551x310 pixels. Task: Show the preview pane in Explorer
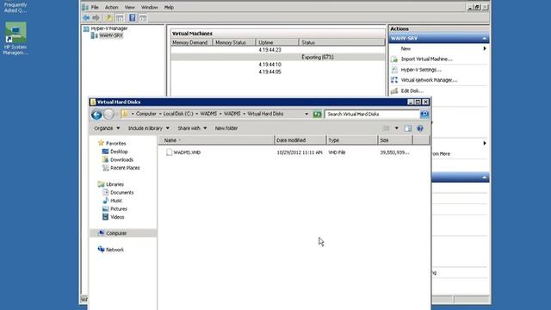click(x=407, y=128)
